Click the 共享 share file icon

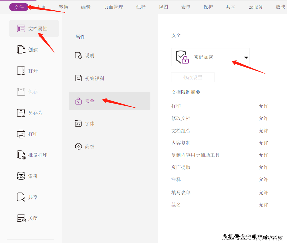click(x=21, y=197)
